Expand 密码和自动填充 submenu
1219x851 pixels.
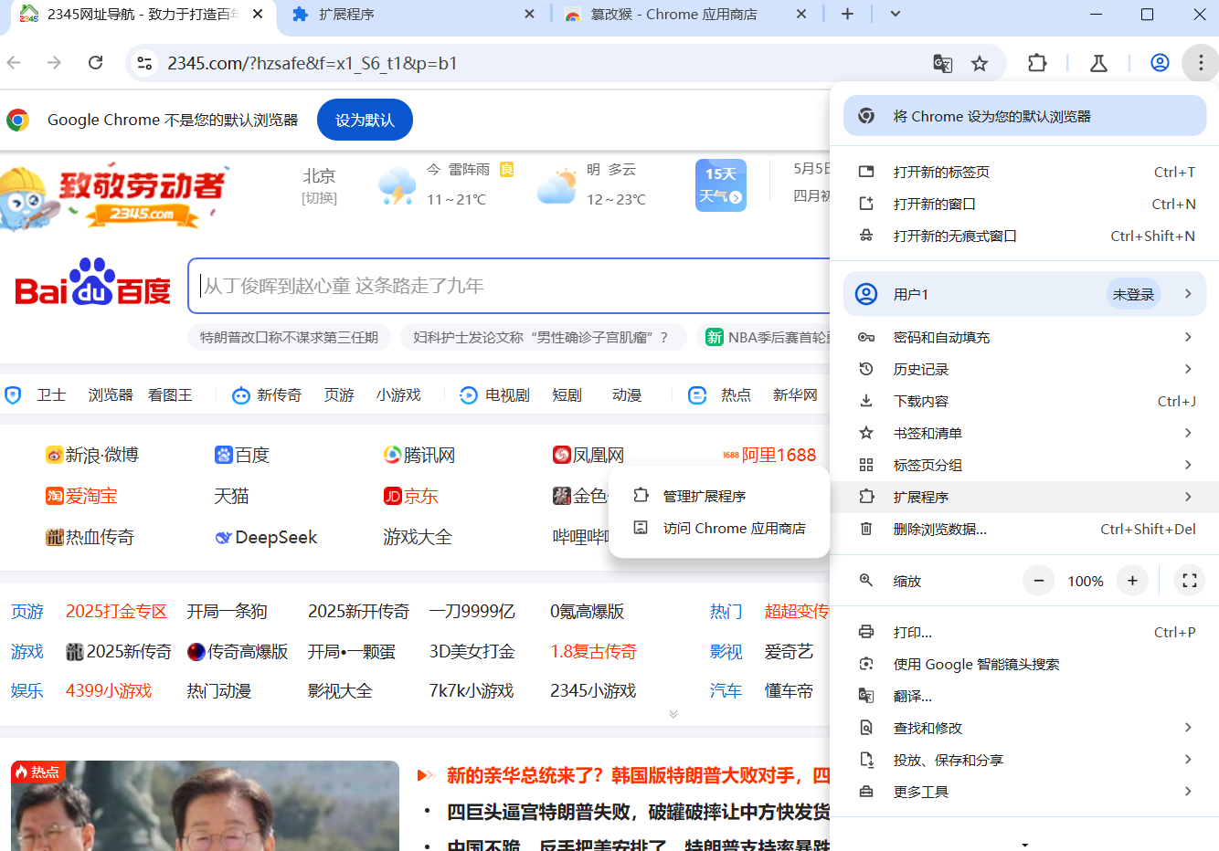pos(1024,337)
